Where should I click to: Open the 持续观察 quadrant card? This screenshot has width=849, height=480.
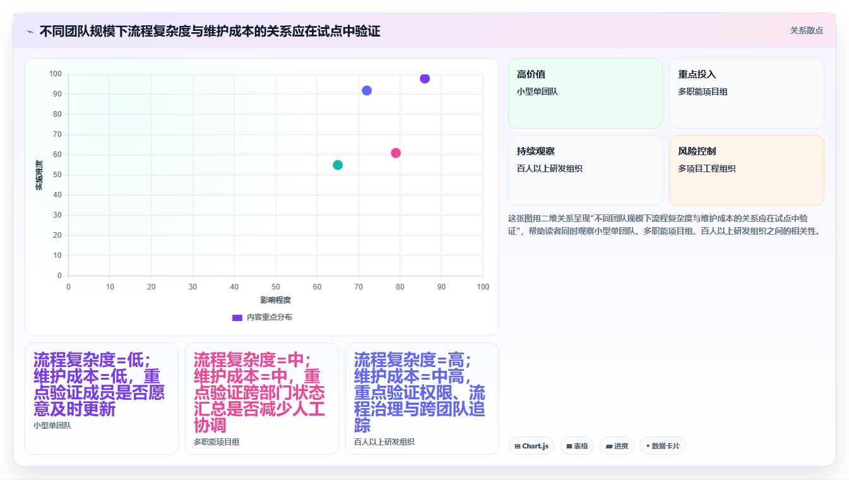pos(585,170)
